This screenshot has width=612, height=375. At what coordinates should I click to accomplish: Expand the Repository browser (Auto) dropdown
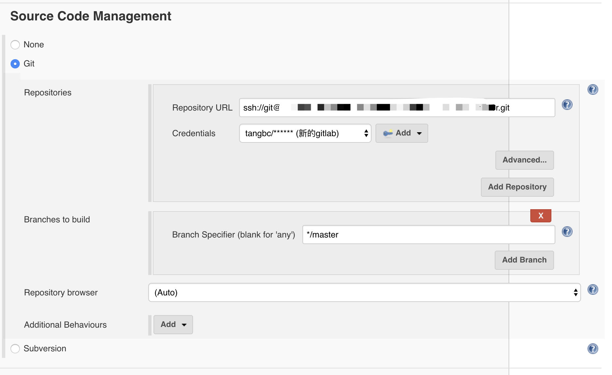tap(364, 292)
